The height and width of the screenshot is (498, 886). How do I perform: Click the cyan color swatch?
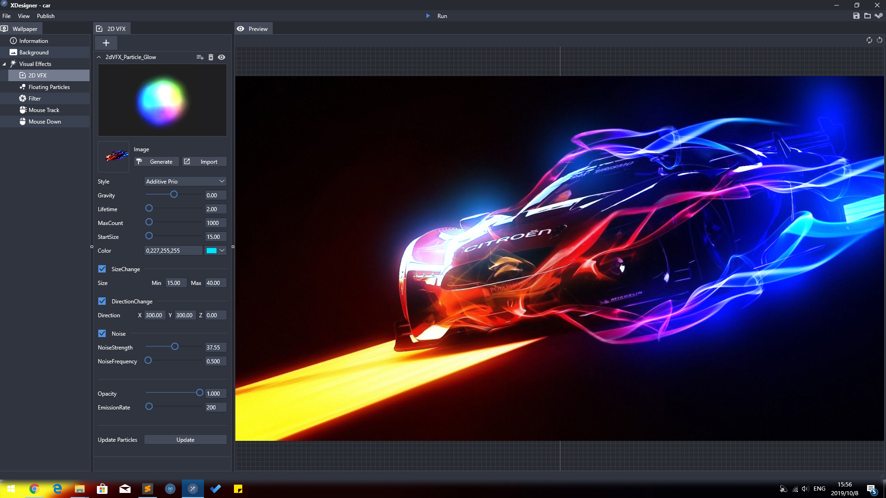coord(211,251)
